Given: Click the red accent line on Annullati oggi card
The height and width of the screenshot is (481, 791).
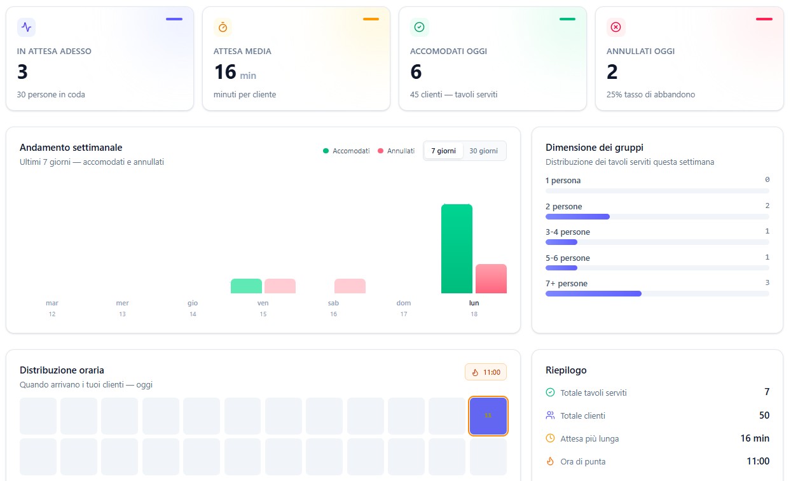Looking at the screenshot, I should (x=764, y=19).
